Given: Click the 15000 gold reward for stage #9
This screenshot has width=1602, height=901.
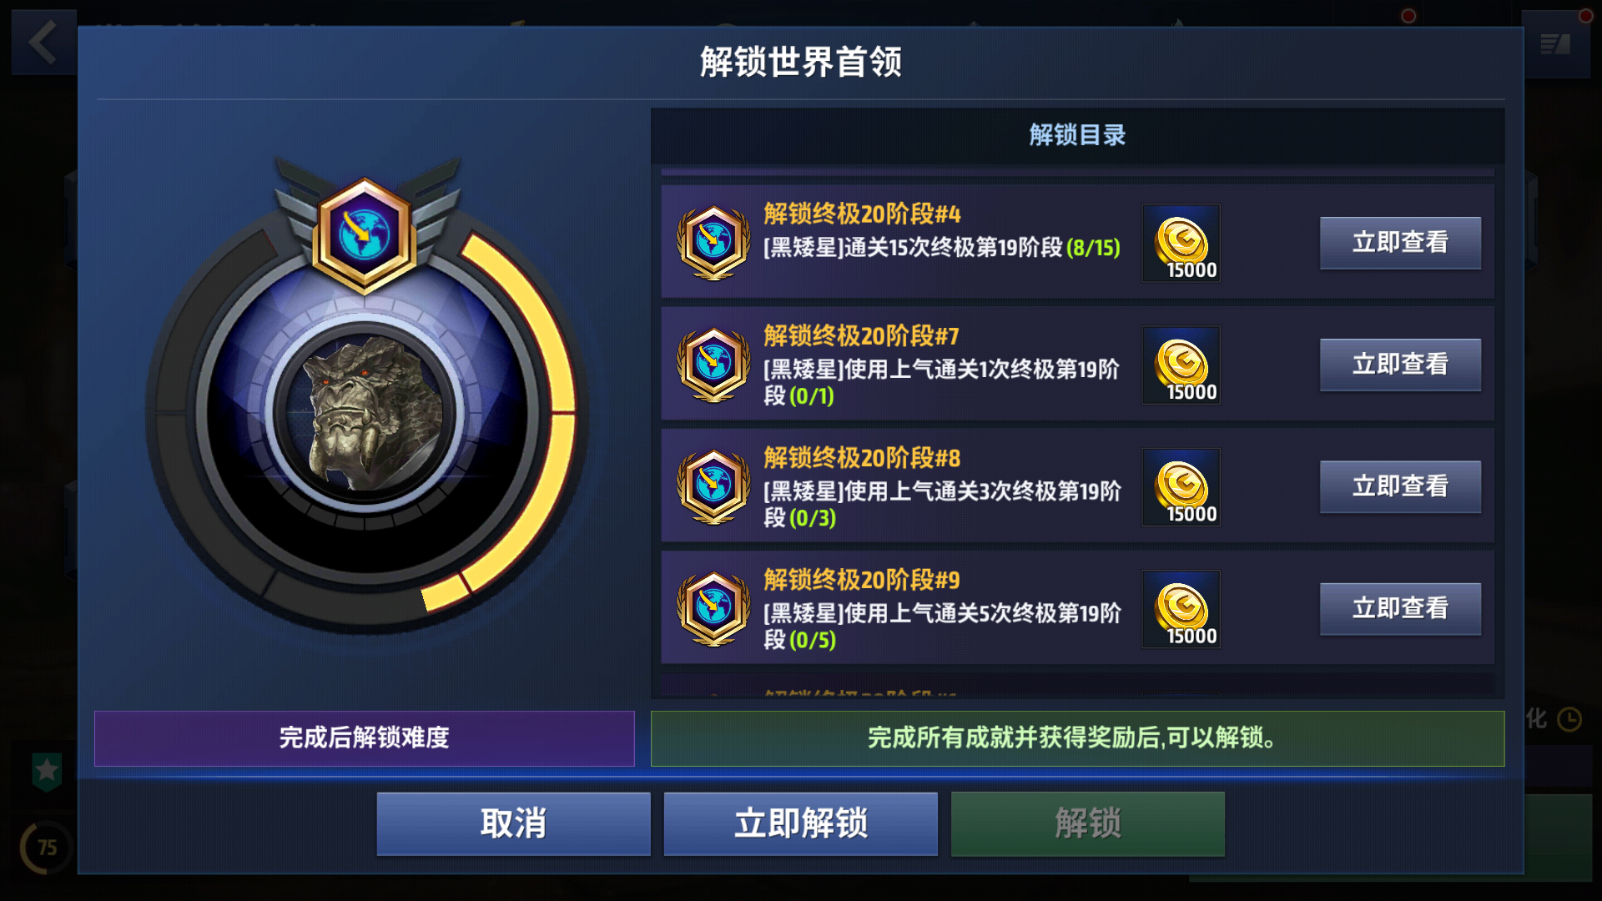Looking at the screenshot, I should point(1181,609).
